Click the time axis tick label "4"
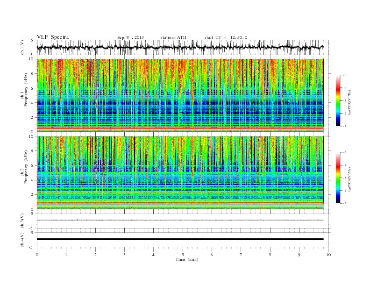The width and height of the screenshot is (370, 286). point(154,255)
